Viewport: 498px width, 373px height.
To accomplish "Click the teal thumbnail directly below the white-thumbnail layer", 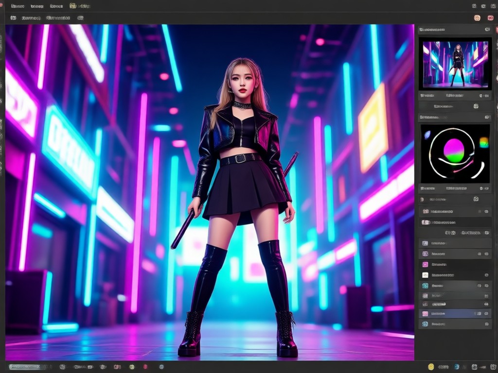I will click(x=425, y=286).
